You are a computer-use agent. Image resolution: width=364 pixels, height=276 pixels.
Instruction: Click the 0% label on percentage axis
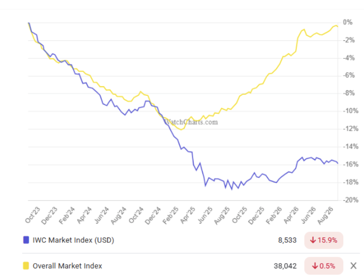click(348, 22)
